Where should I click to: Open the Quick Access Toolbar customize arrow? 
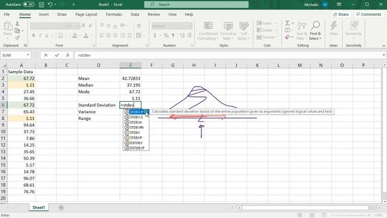point(74,4)
